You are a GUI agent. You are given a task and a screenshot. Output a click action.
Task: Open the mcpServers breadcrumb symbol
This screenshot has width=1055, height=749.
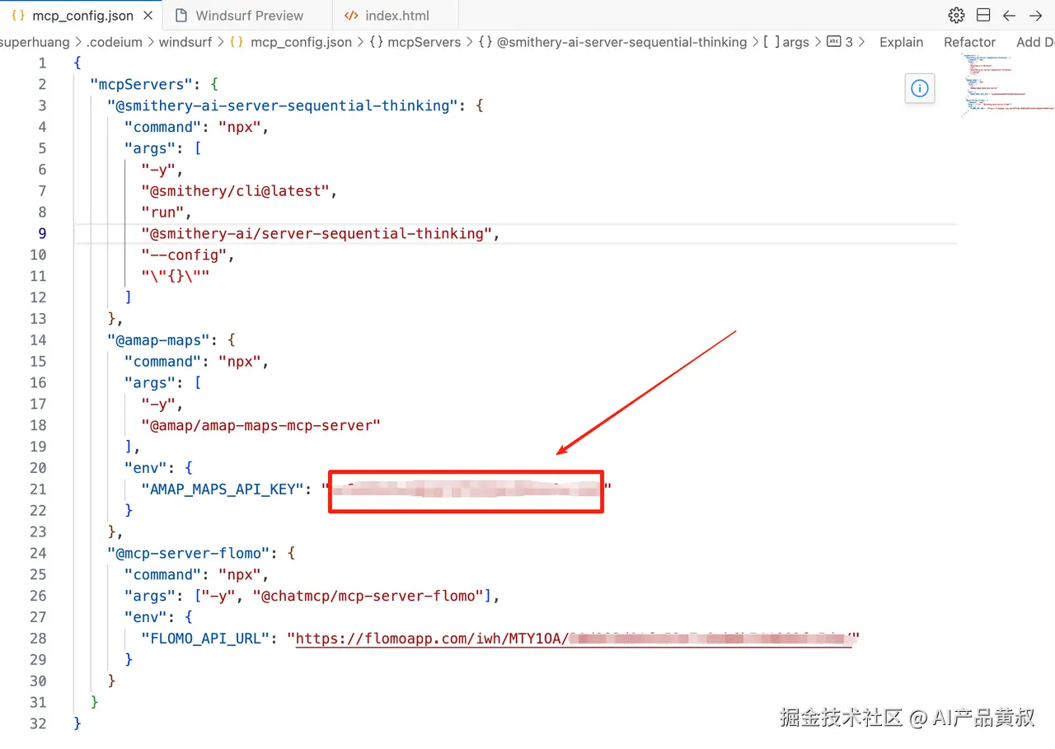[x=415, y=42]
